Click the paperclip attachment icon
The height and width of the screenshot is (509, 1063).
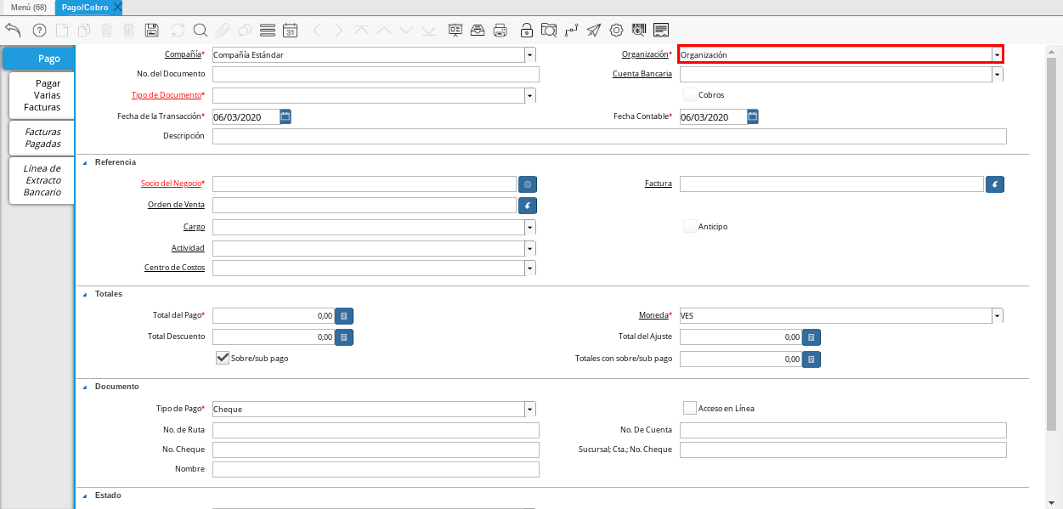coord(223,31)
